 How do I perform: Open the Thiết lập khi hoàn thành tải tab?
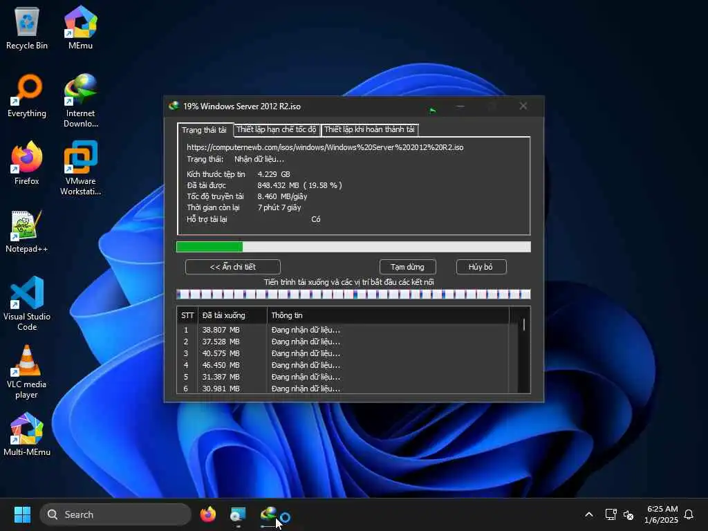369,129
